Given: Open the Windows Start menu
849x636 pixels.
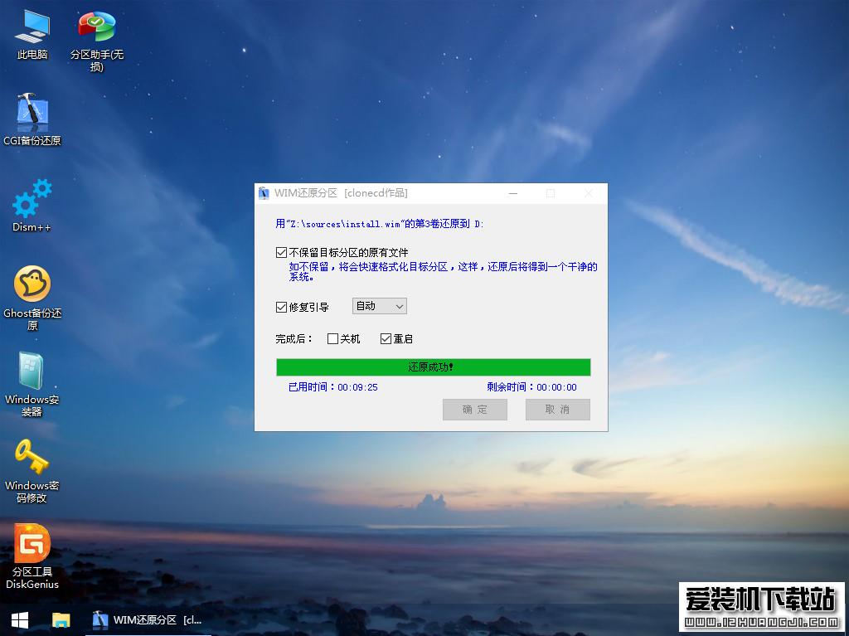Looking at the screenshot, I should pos(20,620).
